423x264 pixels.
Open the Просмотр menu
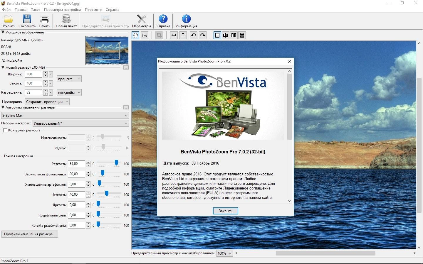point(93,10)
